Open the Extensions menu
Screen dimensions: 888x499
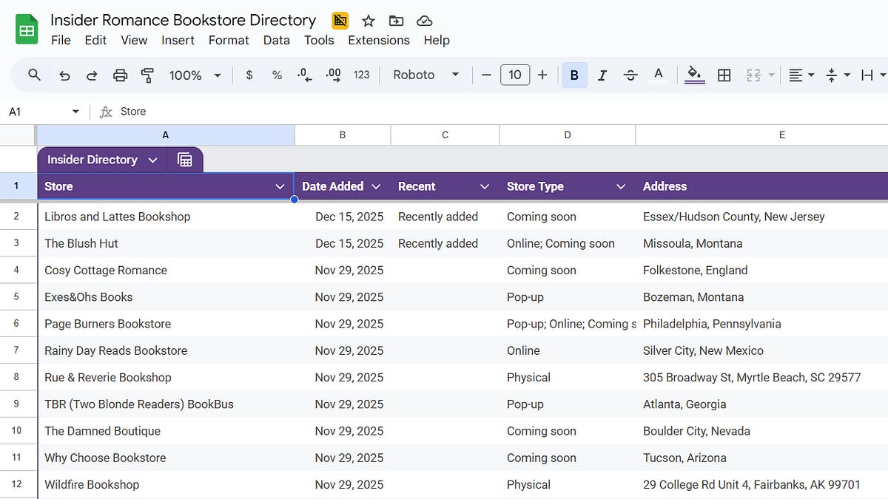379,40
